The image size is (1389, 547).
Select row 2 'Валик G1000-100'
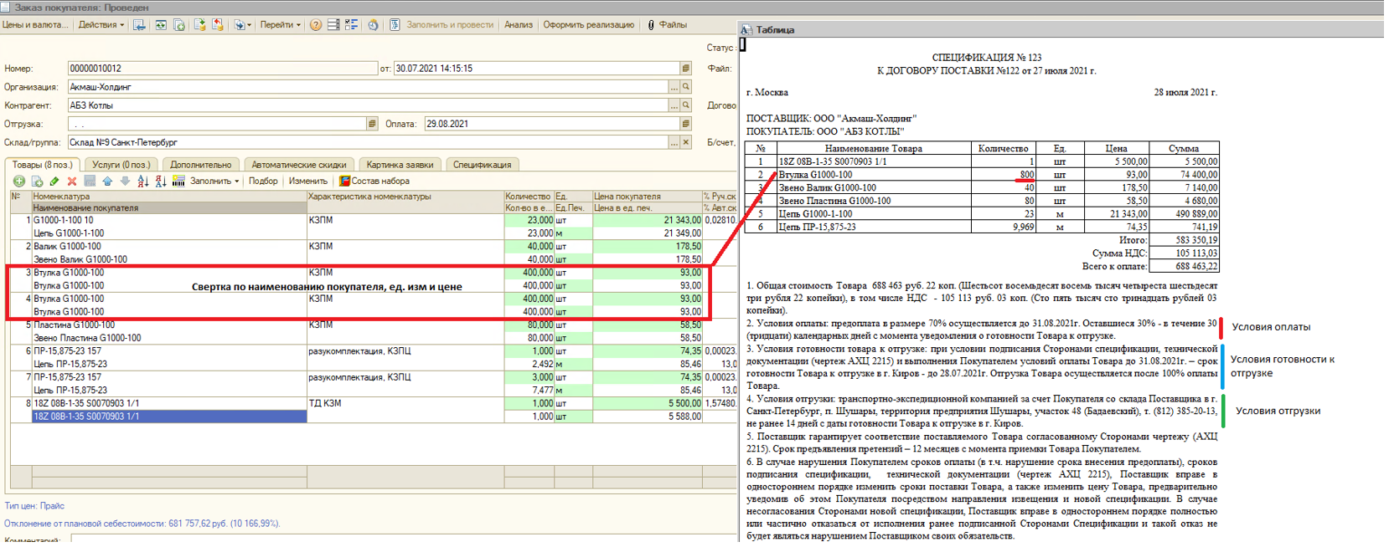[x=169, y=247]
